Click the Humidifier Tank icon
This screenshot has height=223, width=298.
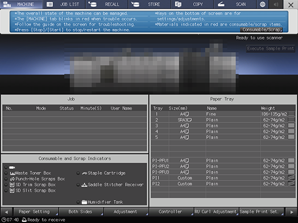84,202
